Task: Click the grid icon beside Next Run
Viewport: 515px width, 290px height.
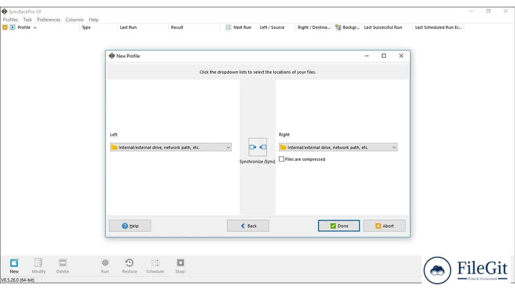Action: [x=228, y=27]
